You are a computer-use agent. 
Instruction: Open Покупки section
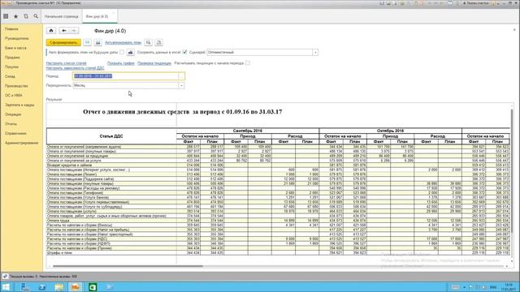pyautogui.click(x=11, y=67)
